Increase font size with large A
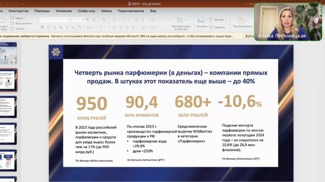The image size is (325, 182). tap(88, 20)
